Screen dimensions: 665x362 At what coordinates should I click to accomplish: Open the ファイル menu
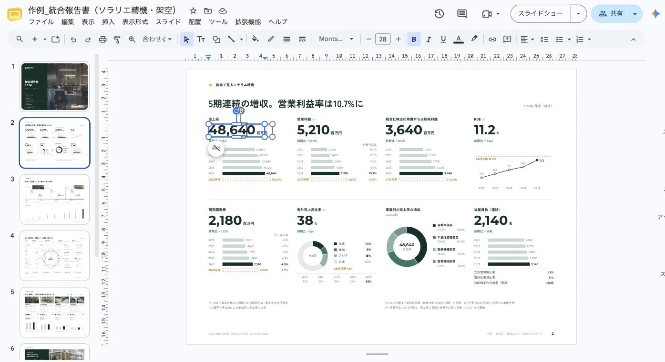[41, 21]
